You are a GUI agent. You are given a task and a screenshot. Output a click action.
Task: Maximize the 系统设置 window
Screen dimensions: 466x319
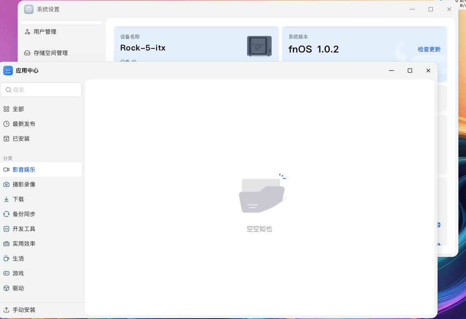(431, 9)
